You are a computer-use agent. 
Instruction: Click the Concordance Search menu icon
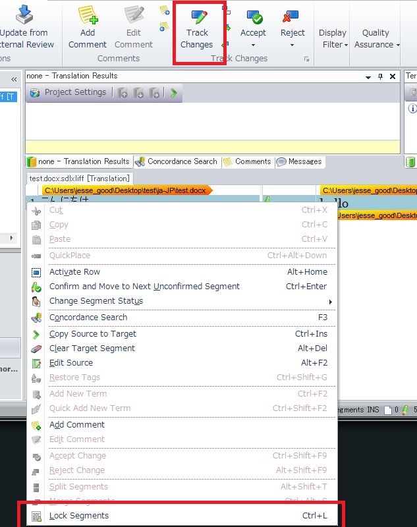[x=36, y=318]
